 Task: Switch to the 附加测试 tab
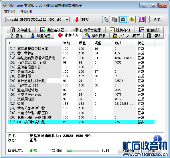click(149, 30)
